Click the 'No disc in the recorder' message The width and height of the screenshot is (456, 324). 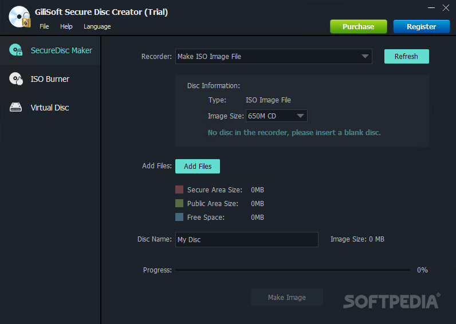click(x=294, y=133)
